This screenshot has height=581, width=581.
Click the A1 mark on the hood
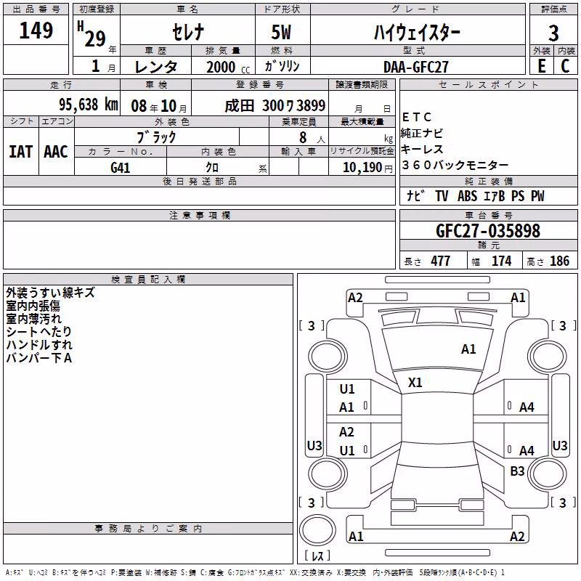point(468,349)
